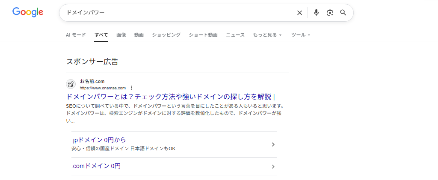Open the ショッピング tab
438x180 pixels.
(166, 35)
